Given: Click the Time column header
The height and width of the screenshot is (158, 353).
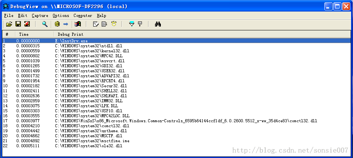Looking at the screenshot, I should click(x=35, y=34).
